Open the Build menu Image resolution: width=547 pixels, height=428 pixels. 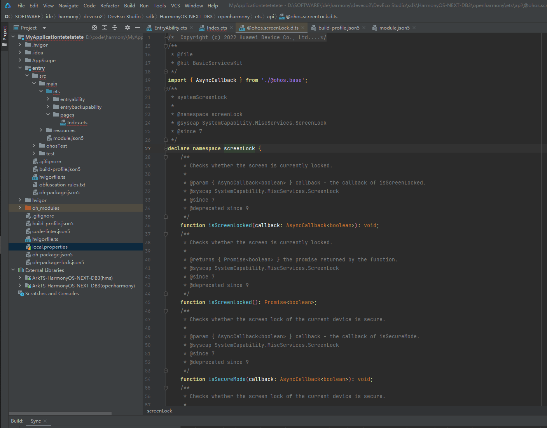click(x=129, y=5)
